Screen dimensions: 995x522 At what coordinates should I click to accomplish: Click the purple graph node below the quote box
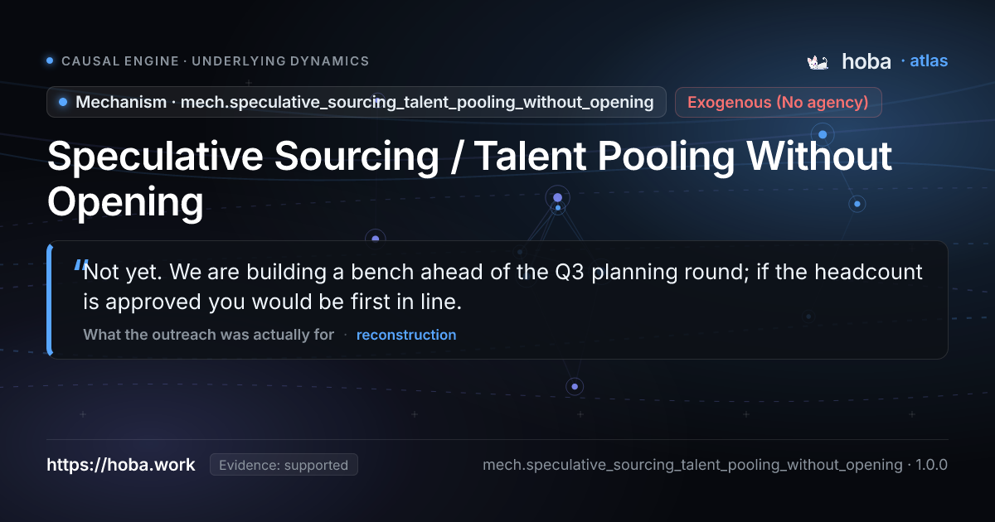point(575,386)
